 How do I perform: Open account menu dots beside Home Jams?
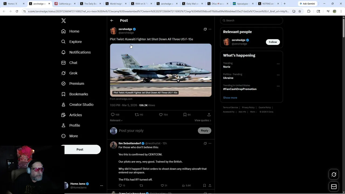pyautogui.click(x=102, y=186)
